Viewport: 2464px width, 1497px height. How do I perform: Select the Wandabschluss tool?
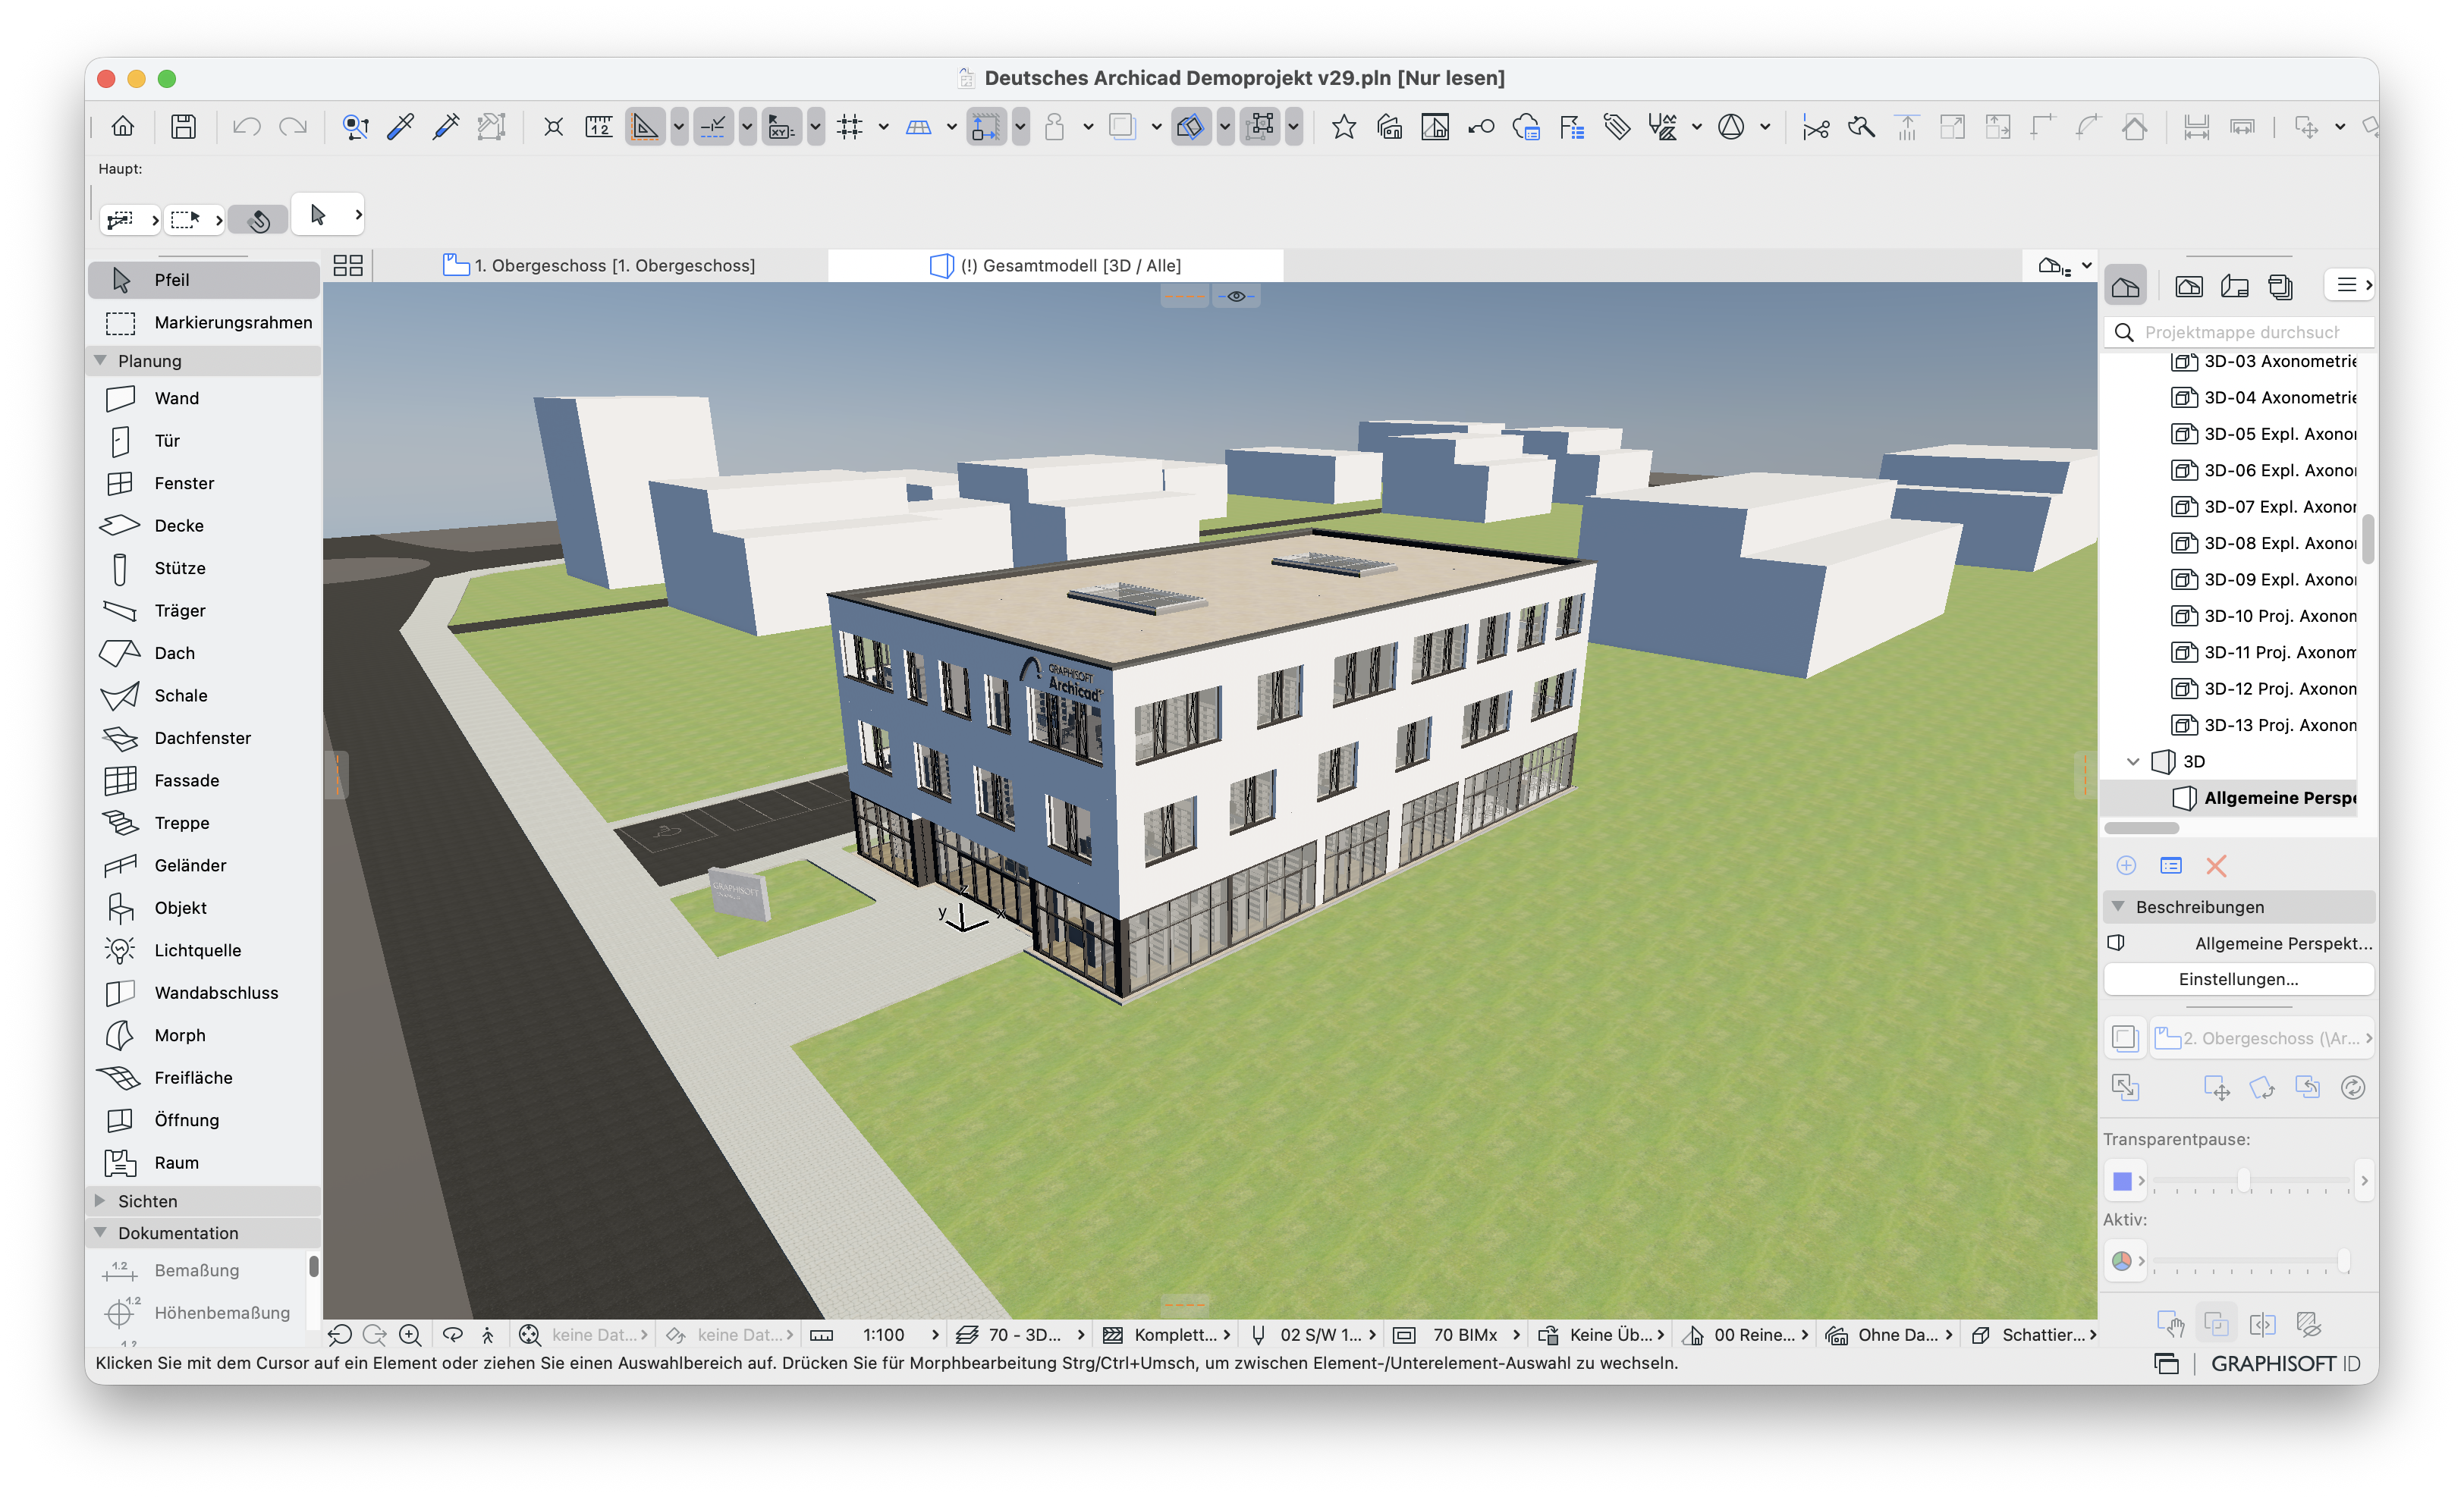click(x=204, y=993)
